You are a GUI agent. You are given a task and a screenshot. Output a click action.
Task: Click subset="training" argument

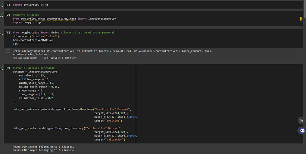click(108, 121)
